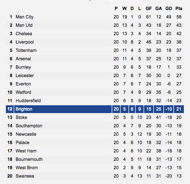Click the partially hidden dropdown above table
Viewport: 190px width, 184px height.
95,1
